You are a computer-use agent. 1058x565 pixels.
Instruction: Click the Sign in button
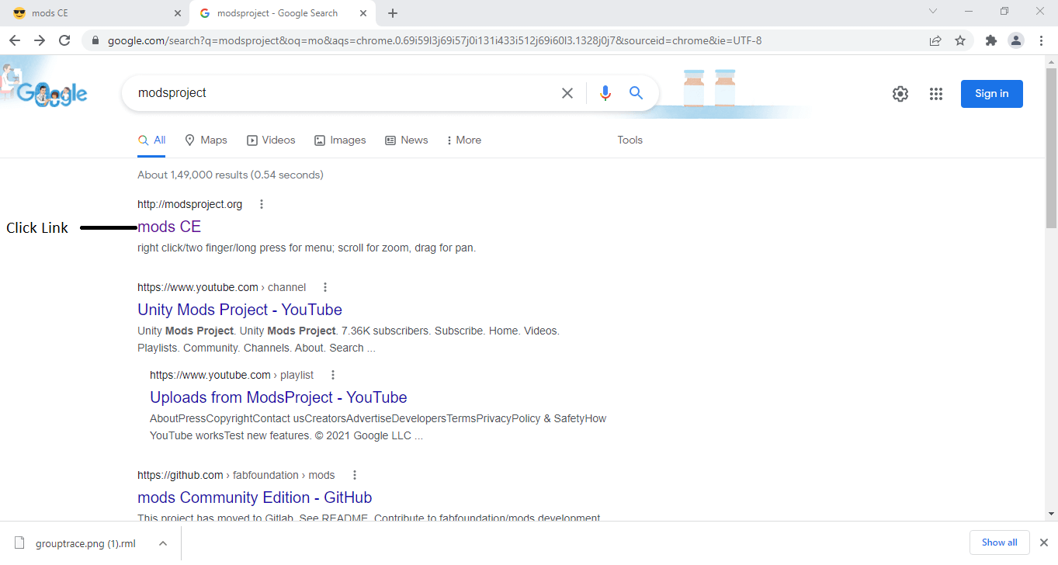pos(991,94)
